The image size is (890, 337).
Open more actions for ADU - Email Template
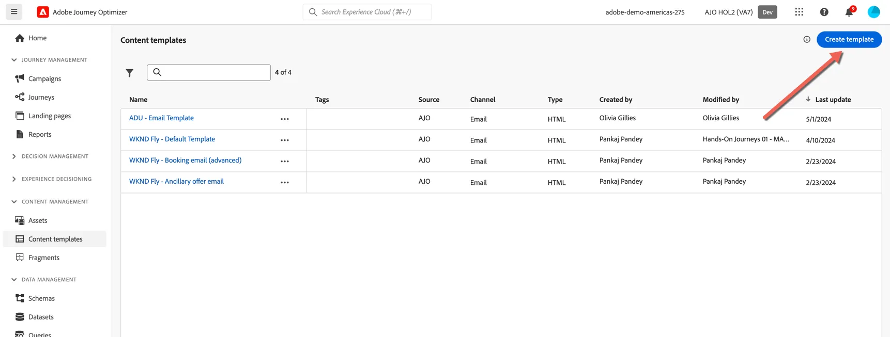[x=285, y=119]
